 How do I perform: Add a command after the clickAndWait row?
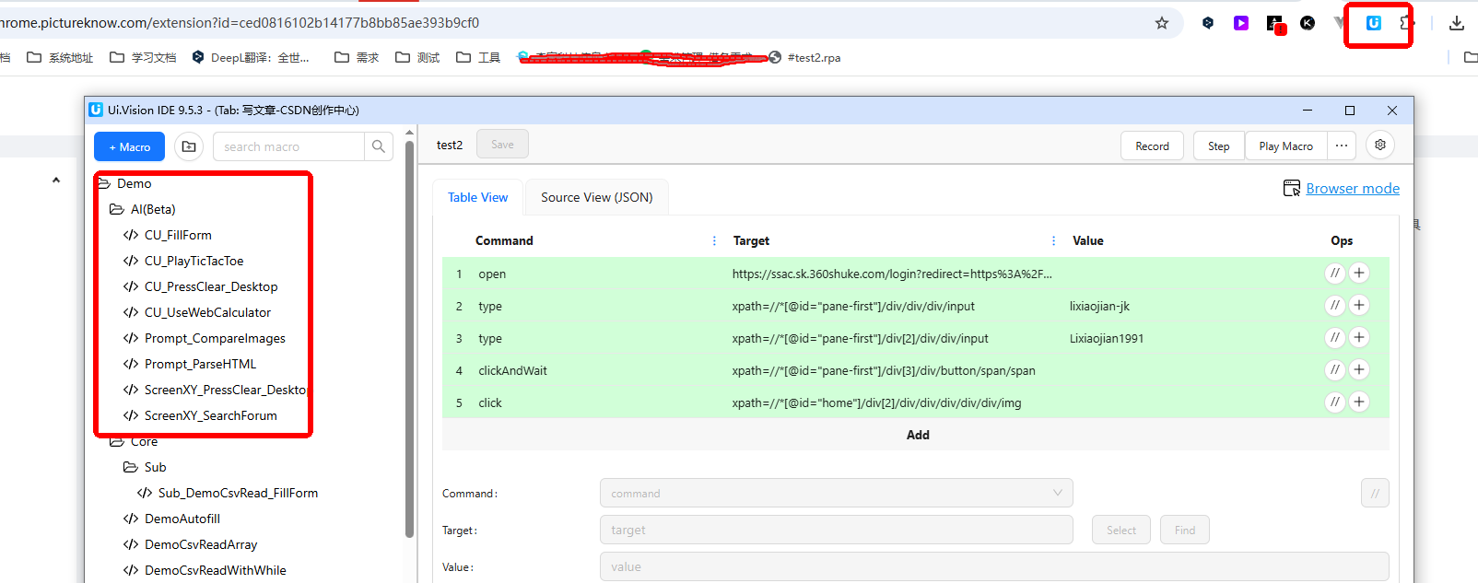[x=1359, y=369]
